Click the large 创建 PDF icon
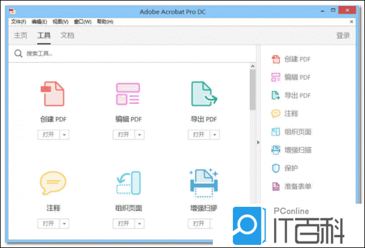Viewport: 365px width, 248px height. (53, 94)
